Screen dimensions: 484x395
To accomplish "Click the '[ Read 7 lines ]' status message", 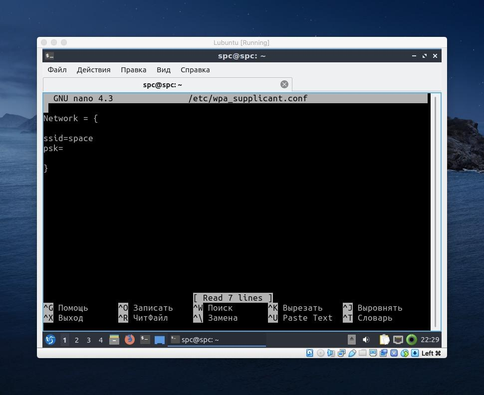I will (233, 298).
